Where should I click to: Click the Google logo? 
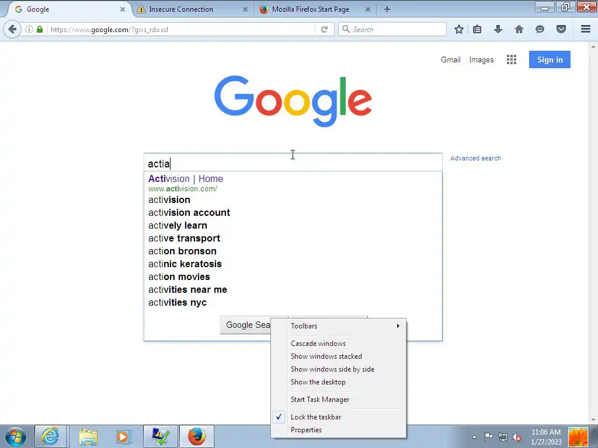[293, 101]
